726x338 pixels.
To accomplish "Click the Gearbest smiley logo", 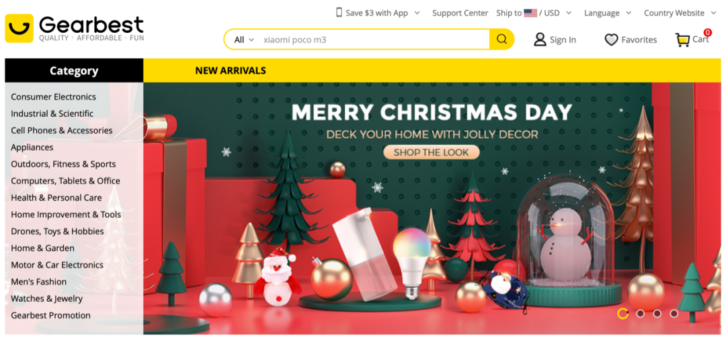I will [x=19, y=28].
